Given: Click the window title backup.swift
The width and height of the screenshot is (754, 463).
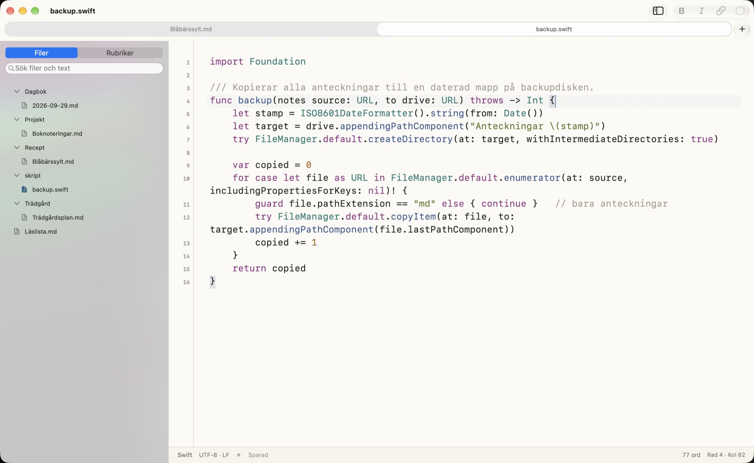Looking at the screenshot, I should pyautogui.click(x=73, y=11).
